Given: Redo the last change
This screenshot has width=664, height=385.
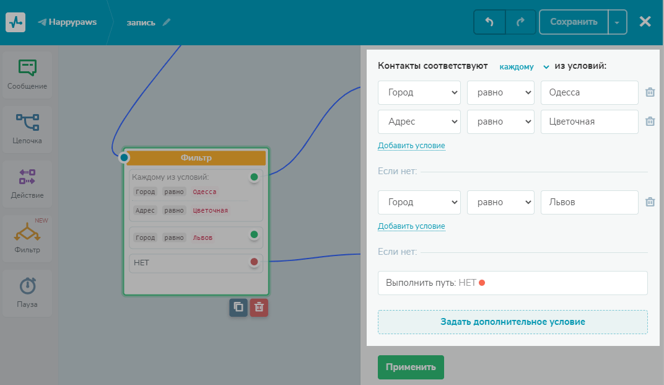Looking at the screenshot, I should 520,22.
